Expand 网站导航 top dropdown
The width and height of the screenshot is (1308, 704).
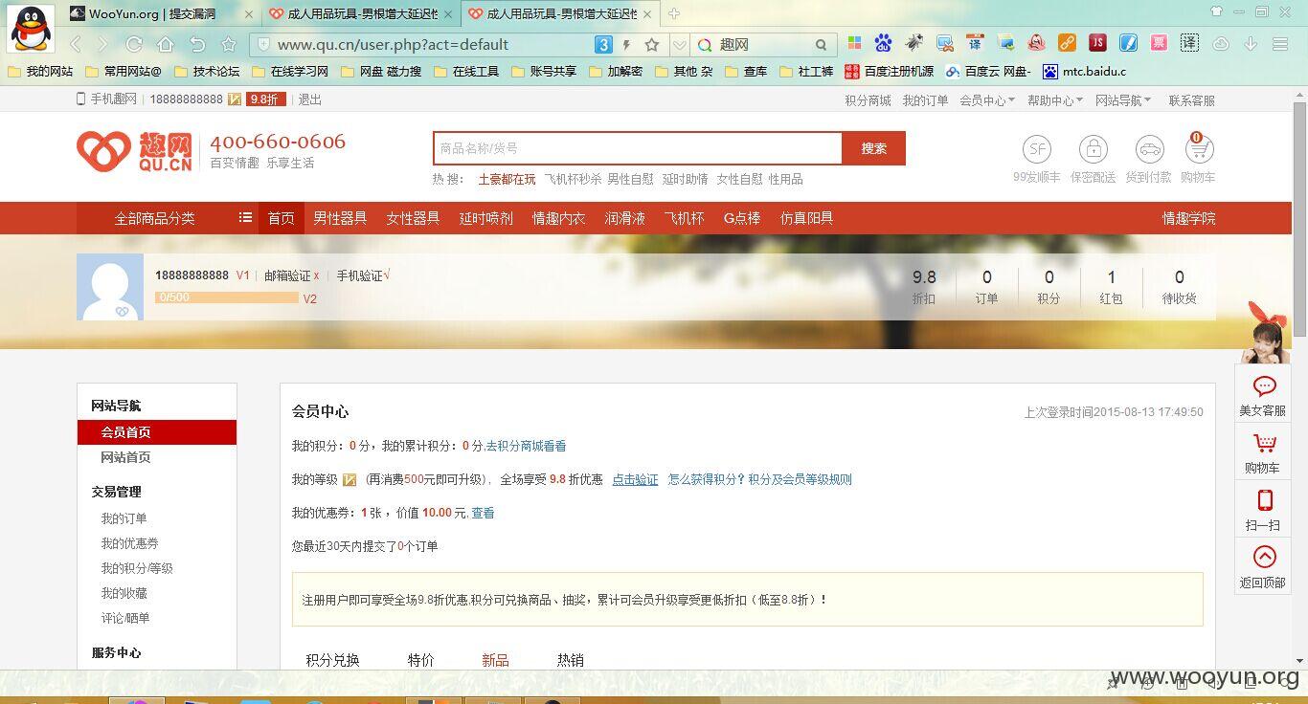(1123, 100)
